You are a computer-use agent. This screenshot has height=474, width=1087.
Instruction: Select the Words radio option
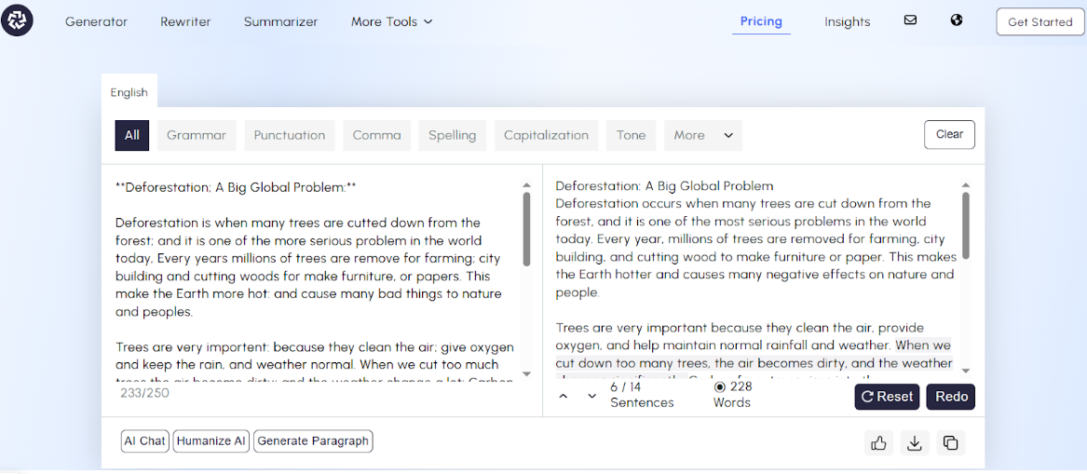(719, 386)
